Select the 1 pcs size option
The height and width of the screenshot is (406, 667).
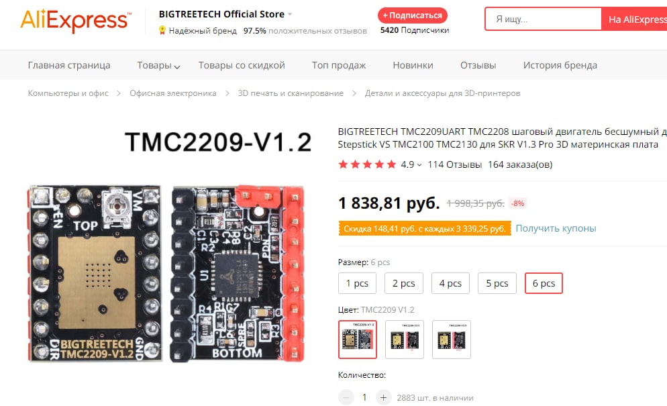[x=357, y=283]
